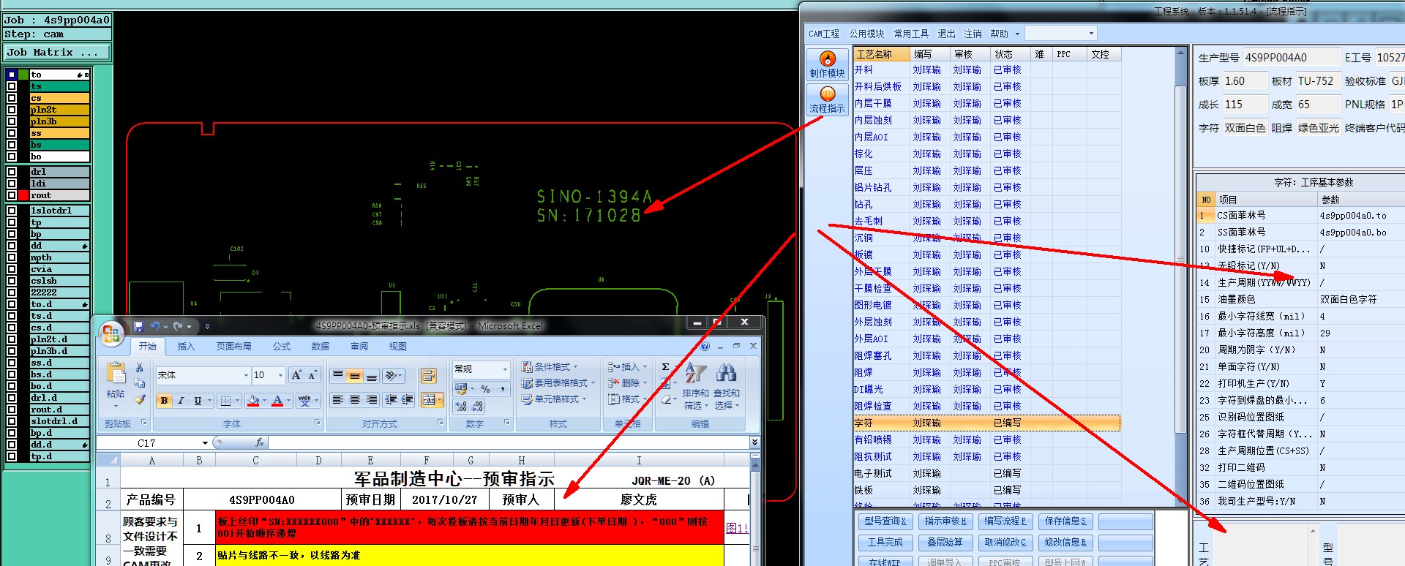Open the Excel Office button menu
The height and width of the screenshot is (566, 1405).
point(111,334)
